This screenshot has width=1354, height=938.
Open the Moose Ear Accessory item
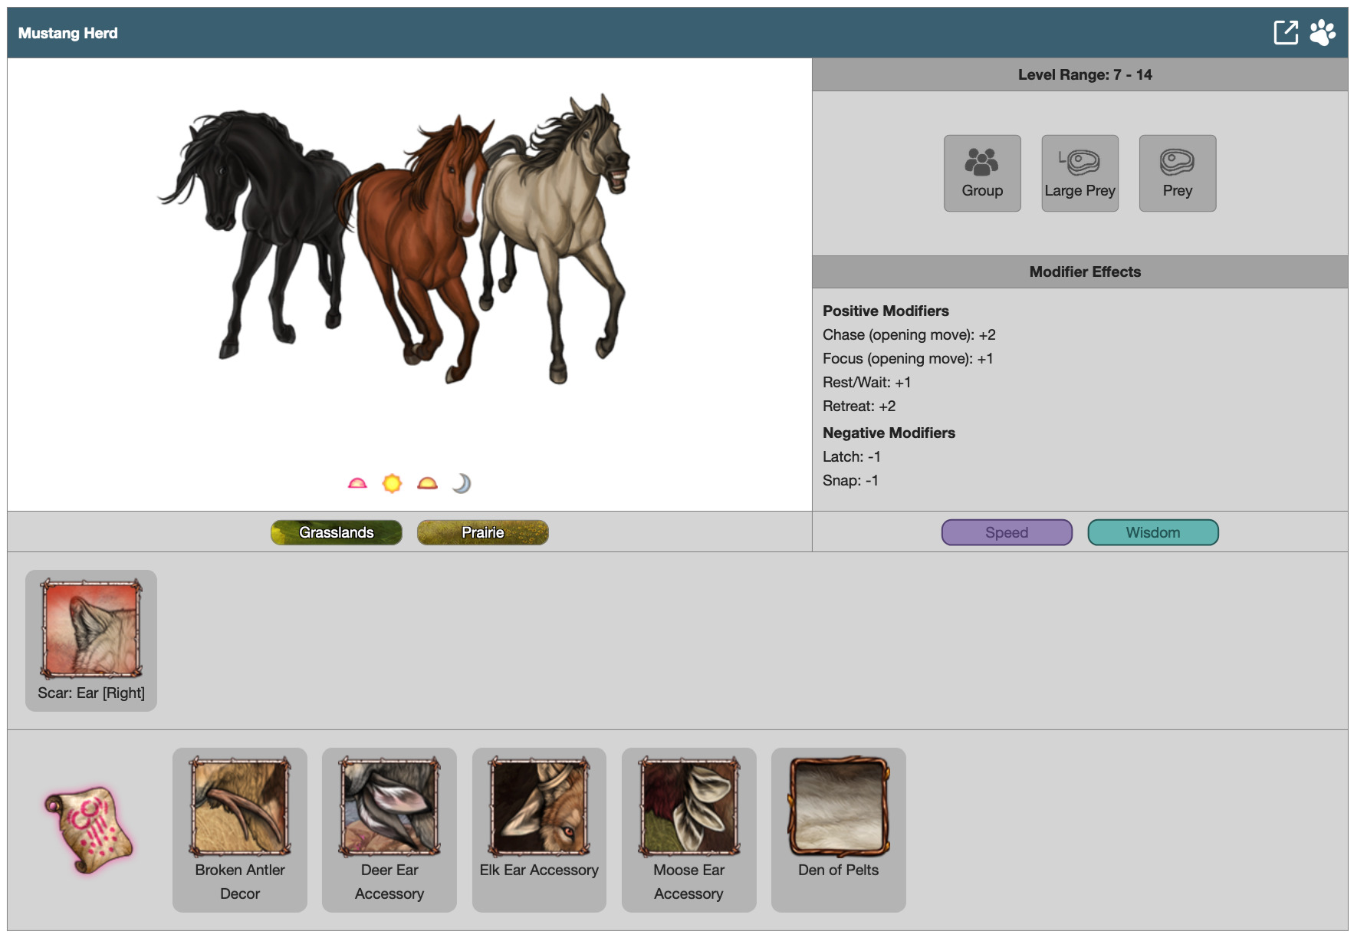click(x=689, y=829)
